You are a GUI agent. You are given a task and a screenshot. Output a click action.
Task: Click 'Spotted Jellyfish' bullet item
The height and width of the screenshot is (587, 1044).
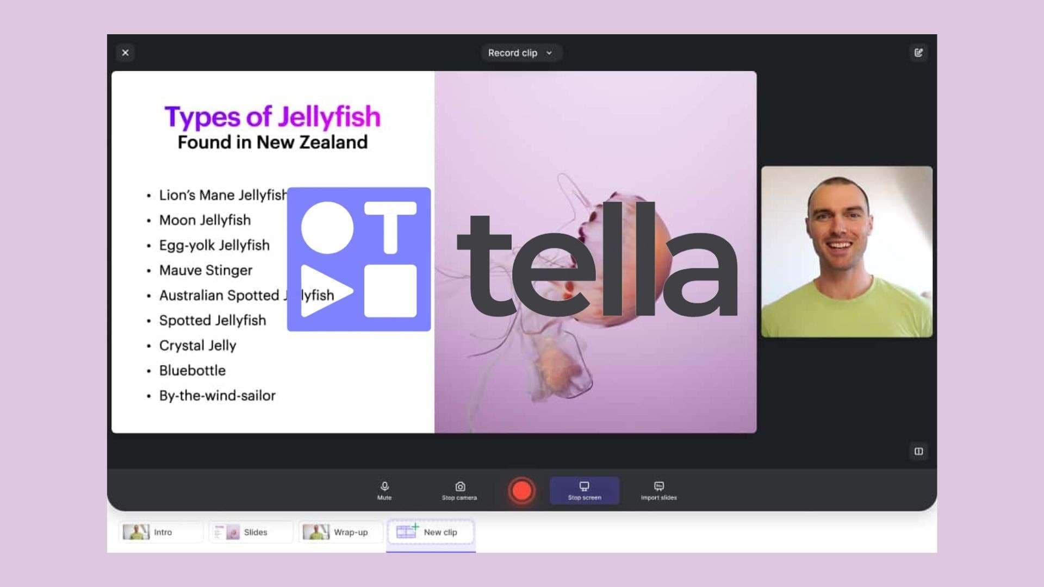(x=213, y=321)
